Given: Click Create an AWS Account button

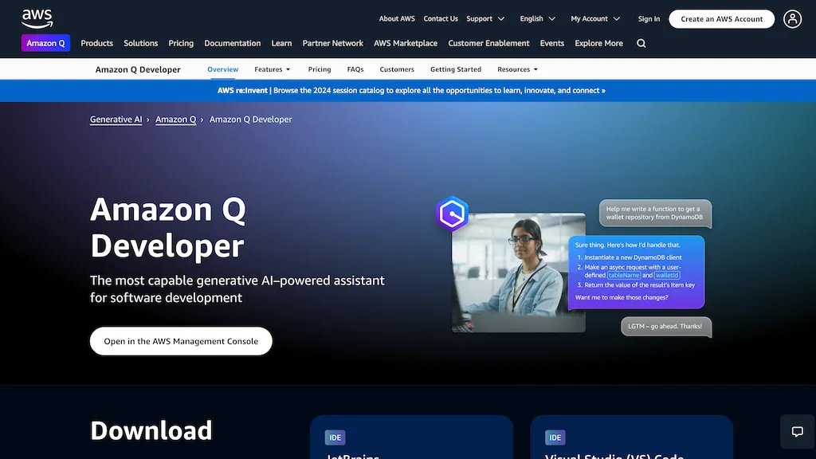Looking at the screenshot, I should click(x=721, y=19).
